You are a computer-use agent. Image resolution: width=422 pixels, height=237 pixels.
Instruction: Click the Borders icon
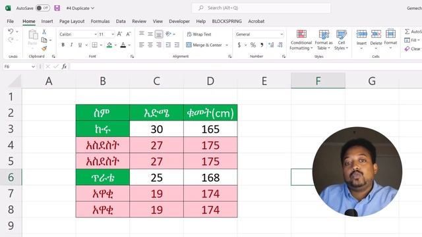point(94,45)
